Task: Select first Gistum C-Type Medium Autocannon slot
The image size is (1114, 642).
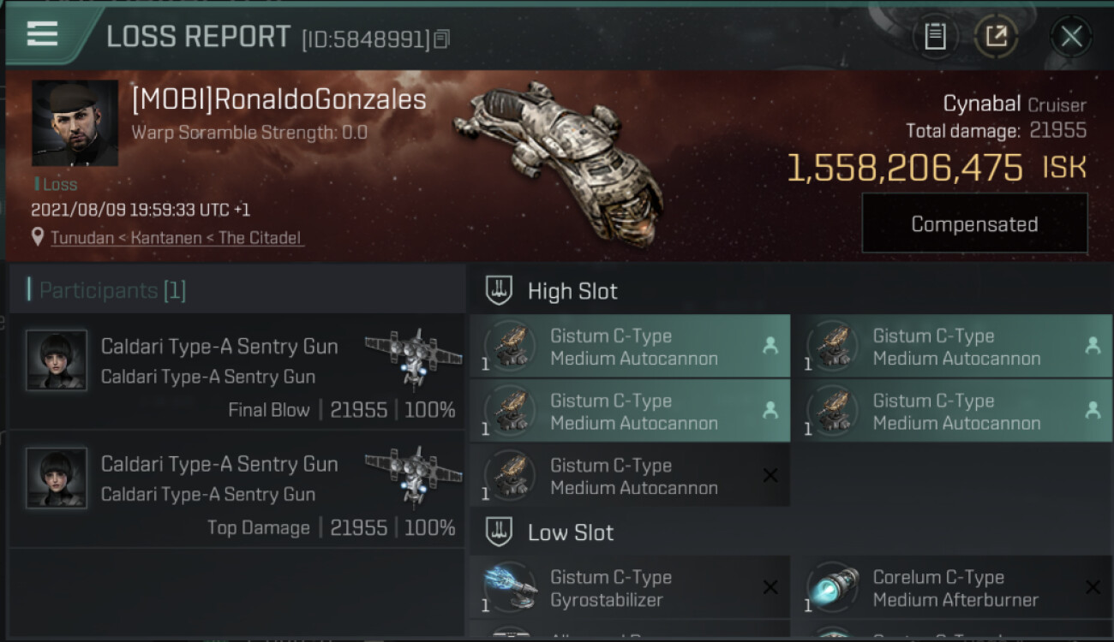Action: [630, 347]
